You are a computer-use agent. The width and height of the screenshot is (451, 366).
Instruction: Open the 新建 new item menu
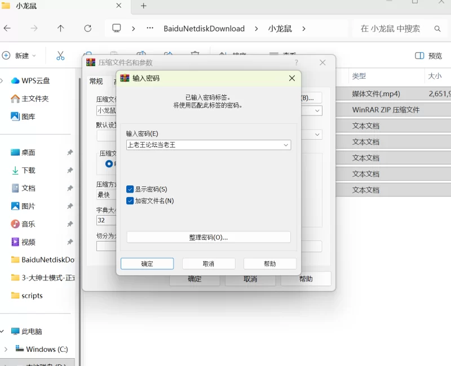tap(19, 55)
